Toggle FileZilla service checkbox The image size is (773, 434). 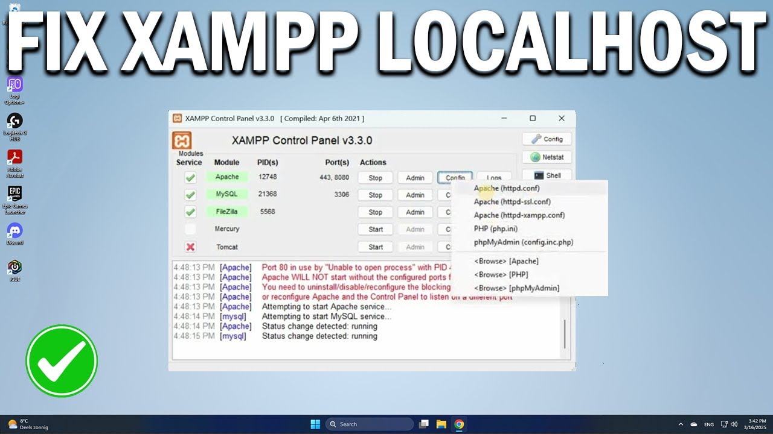190,212
